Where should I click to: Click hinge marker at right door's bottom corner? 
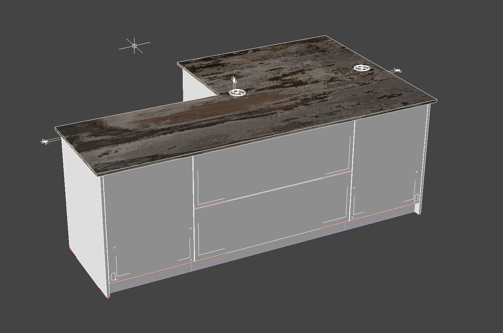tap(416, 197)
